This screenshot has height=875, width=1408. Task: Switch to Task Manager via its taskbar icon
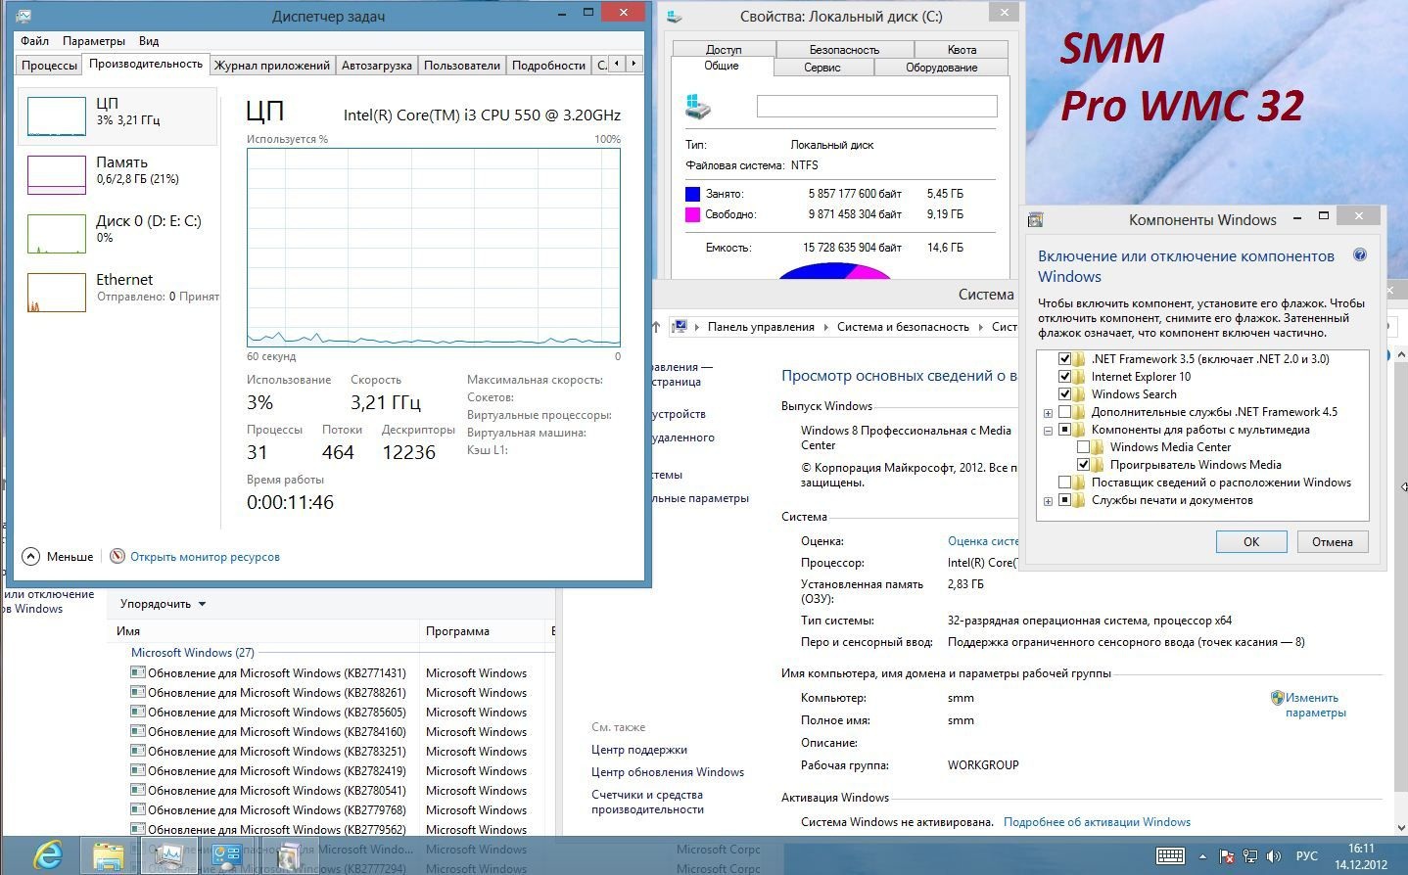click(168, 855)
